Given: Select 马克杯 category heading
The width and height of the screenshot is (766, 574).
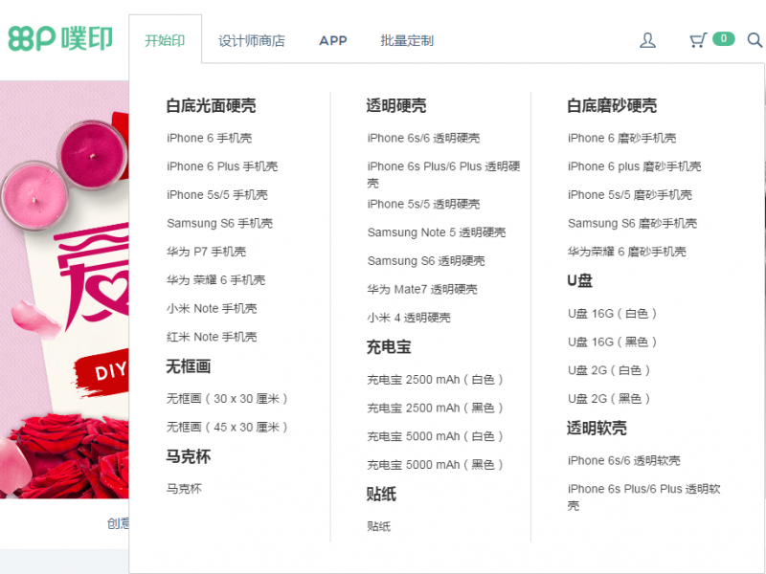Looking at the screenshot, I should coord(189,456).
